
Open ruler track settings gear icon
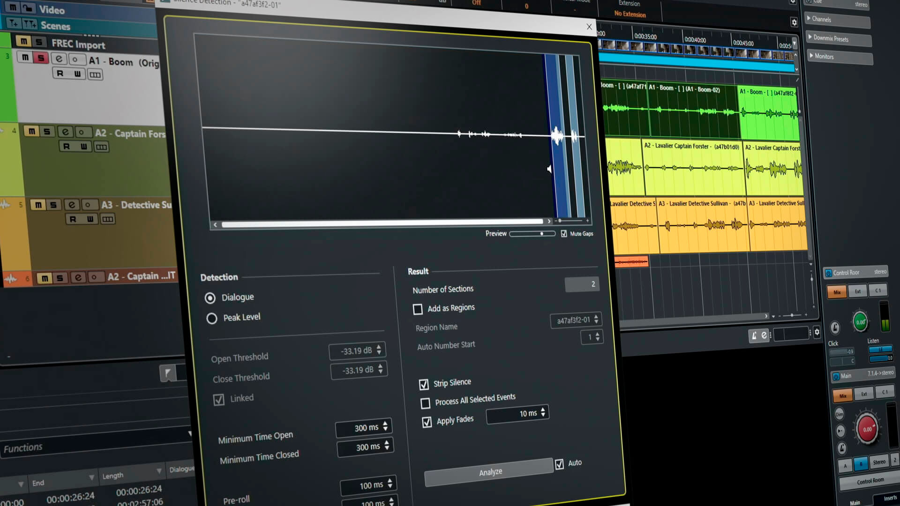(x=794, y=22)
